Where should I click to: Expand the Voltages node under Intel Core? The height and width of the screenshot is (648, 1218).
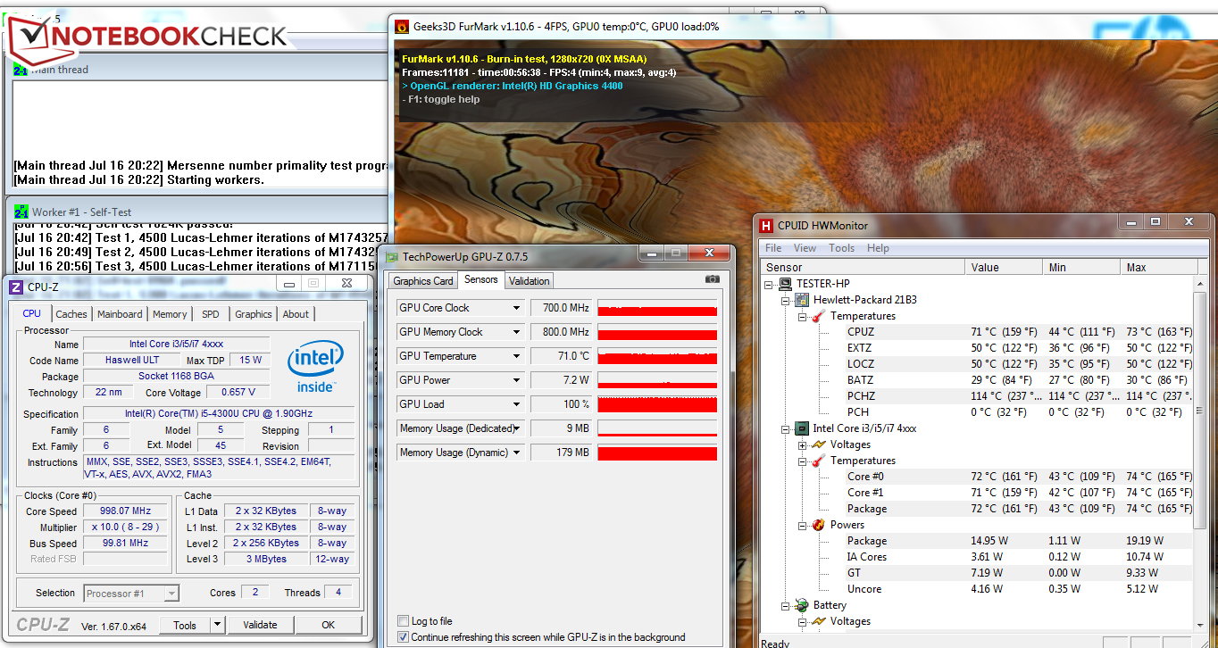[x=803, y=444]
